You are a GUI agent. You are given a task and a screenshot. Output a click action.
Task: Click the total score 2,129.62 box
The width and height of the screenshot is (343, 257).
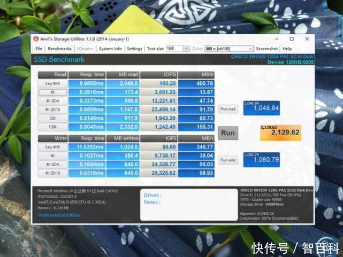click(280, 133)
